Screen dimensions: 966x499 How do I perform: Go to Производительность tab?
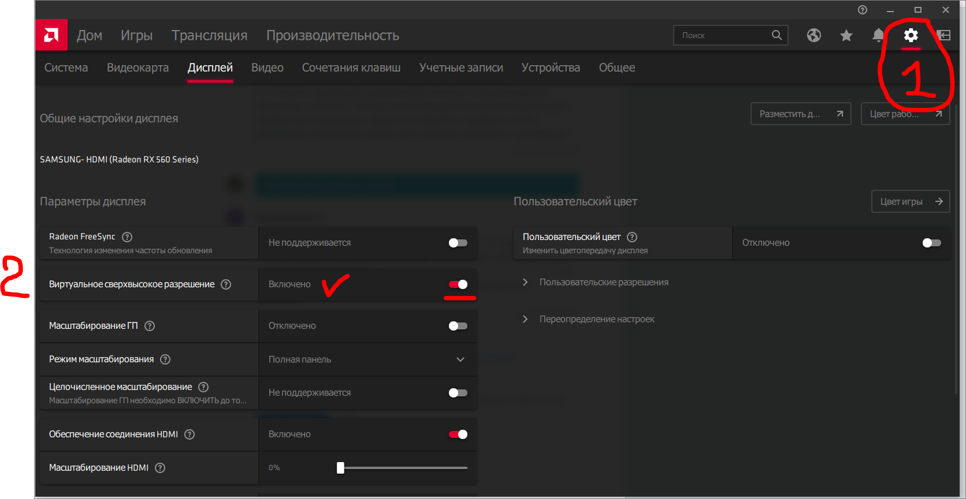point(333,35)
